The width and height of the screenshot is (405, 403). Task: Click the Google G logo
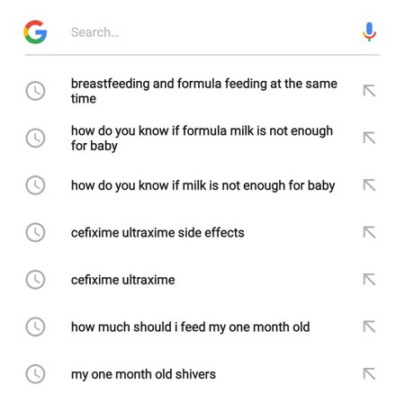click(x=35, y=31)
